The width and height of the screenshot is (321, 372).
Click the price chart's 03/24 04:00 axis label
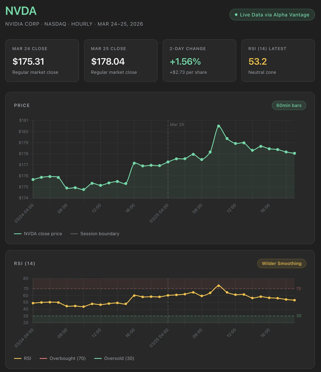(x=24, y=213)
